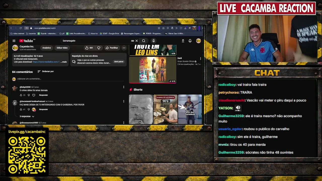Screen dimensions: 322x181
Task: Dislike the @SociedadePrimitivaPodcast comment
Action: 29,109
